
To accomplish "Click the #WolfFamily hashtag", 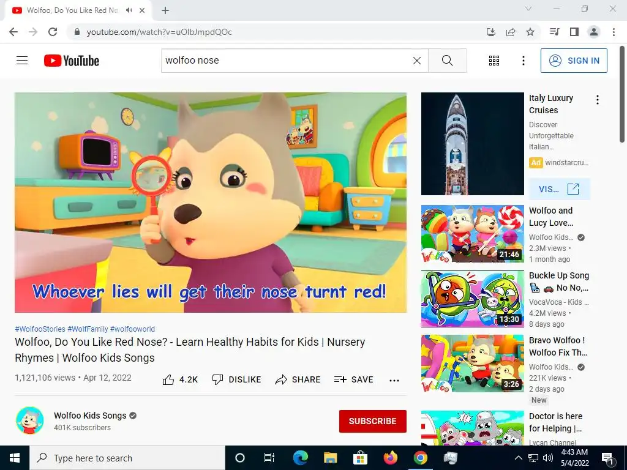I will pyautogui.click(x=88, y=329).
